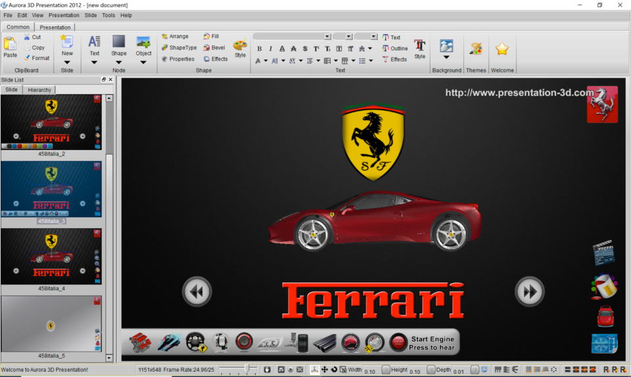The image size is (631, 377).
Task: Open the File menu
Action: pyautogui.click(x=8, y=15)
